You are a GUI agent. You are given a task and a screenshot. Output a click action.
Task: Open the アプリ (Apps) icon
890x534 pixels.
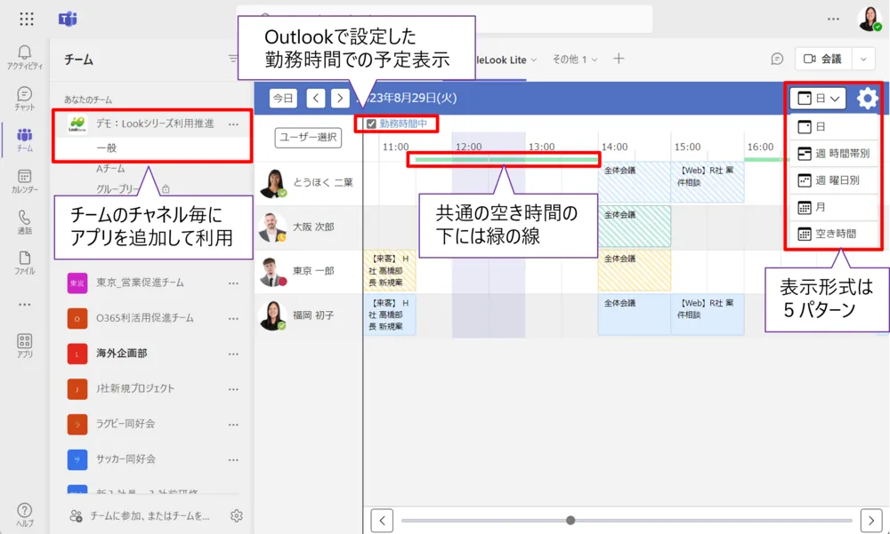pyautogui.click(x=25, y=344)
